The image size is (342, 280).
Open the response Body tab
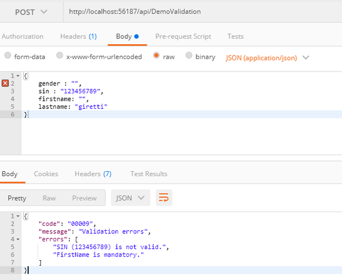point(9,174)
